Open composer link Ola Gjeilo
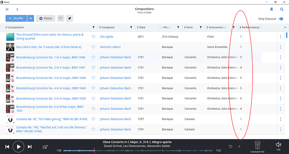 pyautogui.click(x=106, y=37)
